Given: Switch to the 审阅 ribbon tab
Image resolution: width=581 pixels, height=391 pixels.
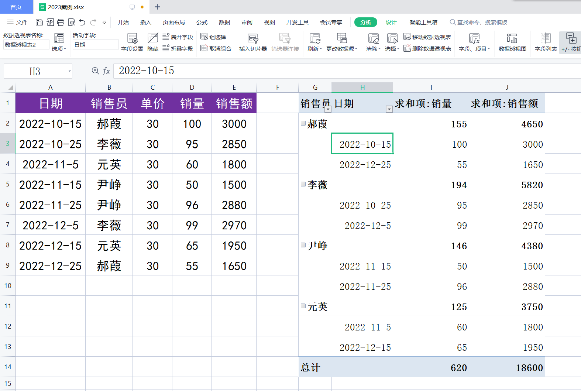Looking at the screenshot, I should pos(247,22).
